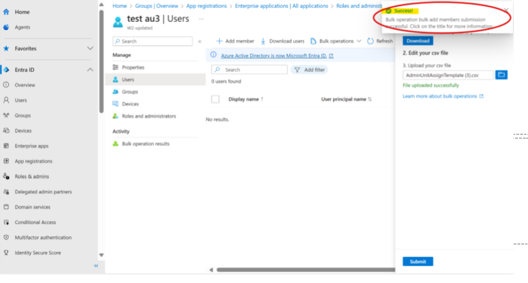This screenshot has height=283, width=528.
Task: Collapse the left sidebar
Action: (x=96, y=266)
